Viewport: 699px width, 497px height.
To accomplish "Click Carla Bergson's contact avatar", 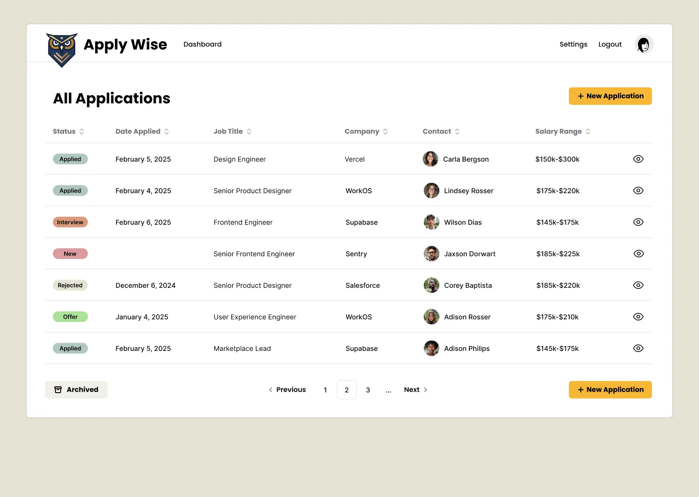I will point(431,159).
